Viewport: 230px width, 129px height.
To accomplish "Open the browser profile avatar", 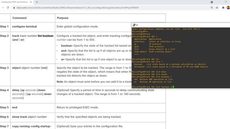I will pyautogui.click(x=228, y=8).
